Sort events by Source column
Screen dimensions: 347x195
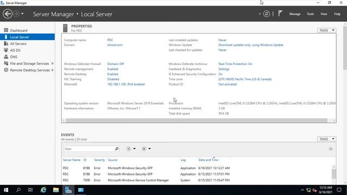pyautogui.click(x=112, y=160)
